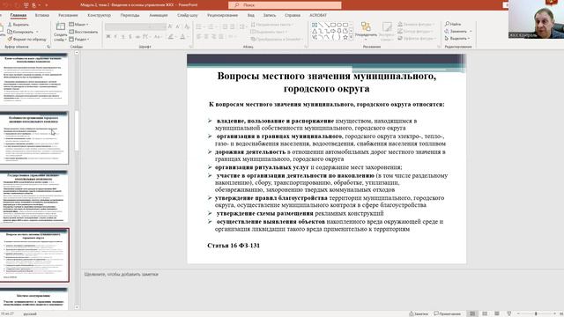The height and width of the screenshot is (317, 564).
Task: Click the Создать слайд icon
Action: pos(61,26)
